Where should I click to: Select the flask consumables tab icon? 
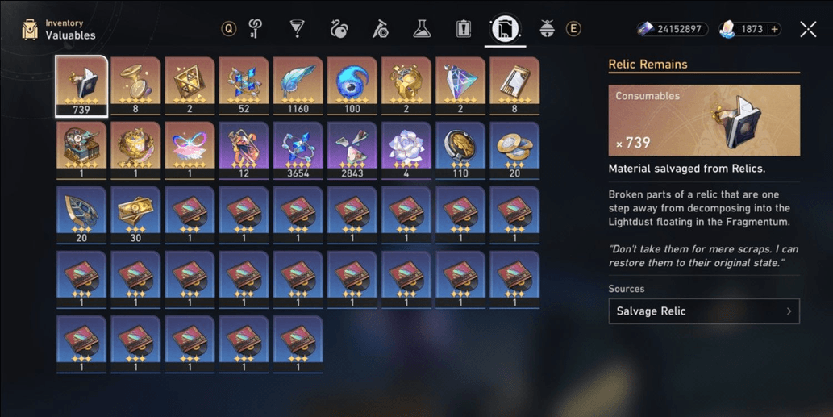coord(421,29)
